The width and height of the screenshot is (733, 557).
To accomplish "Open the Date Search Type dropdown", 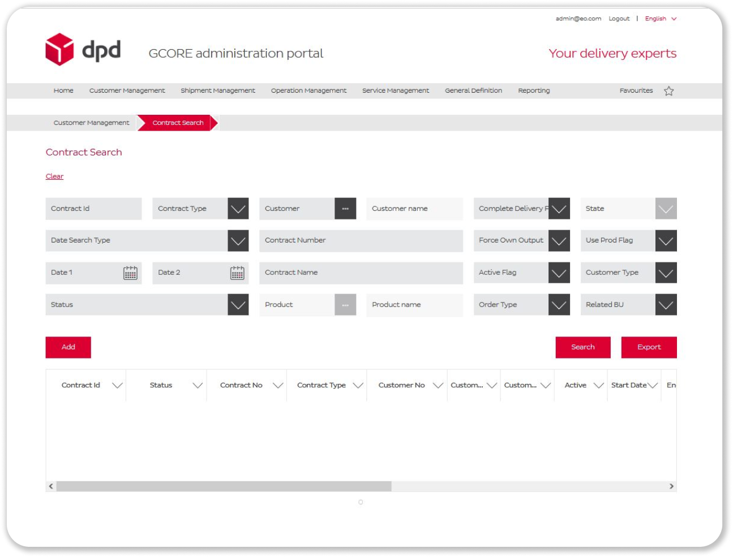I will 238,241.
